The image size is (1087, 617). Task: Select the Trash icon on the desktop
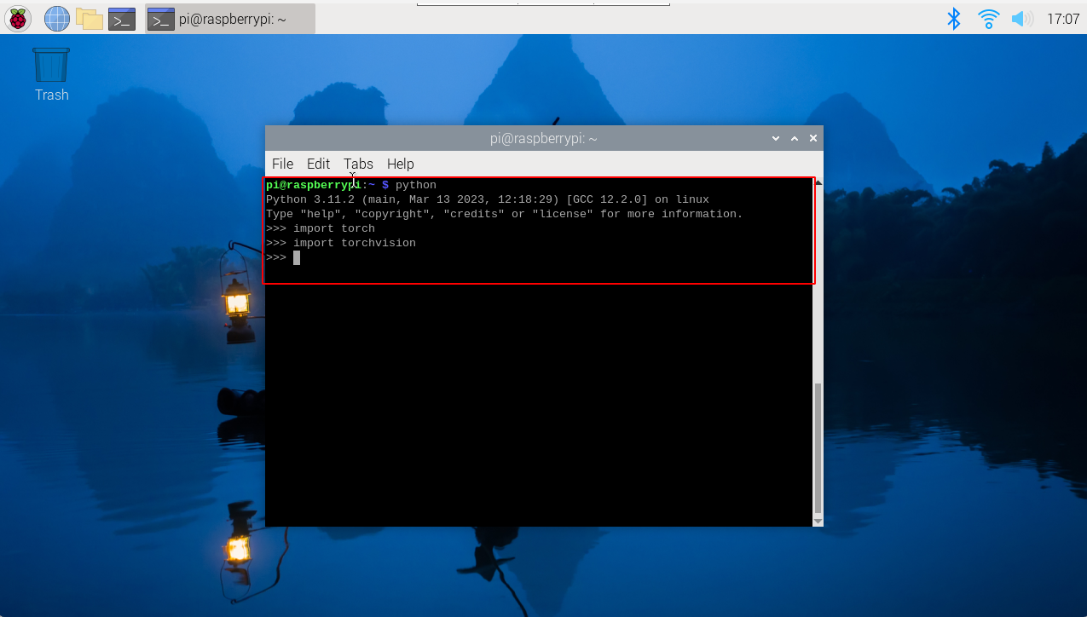tap(51, 74)
